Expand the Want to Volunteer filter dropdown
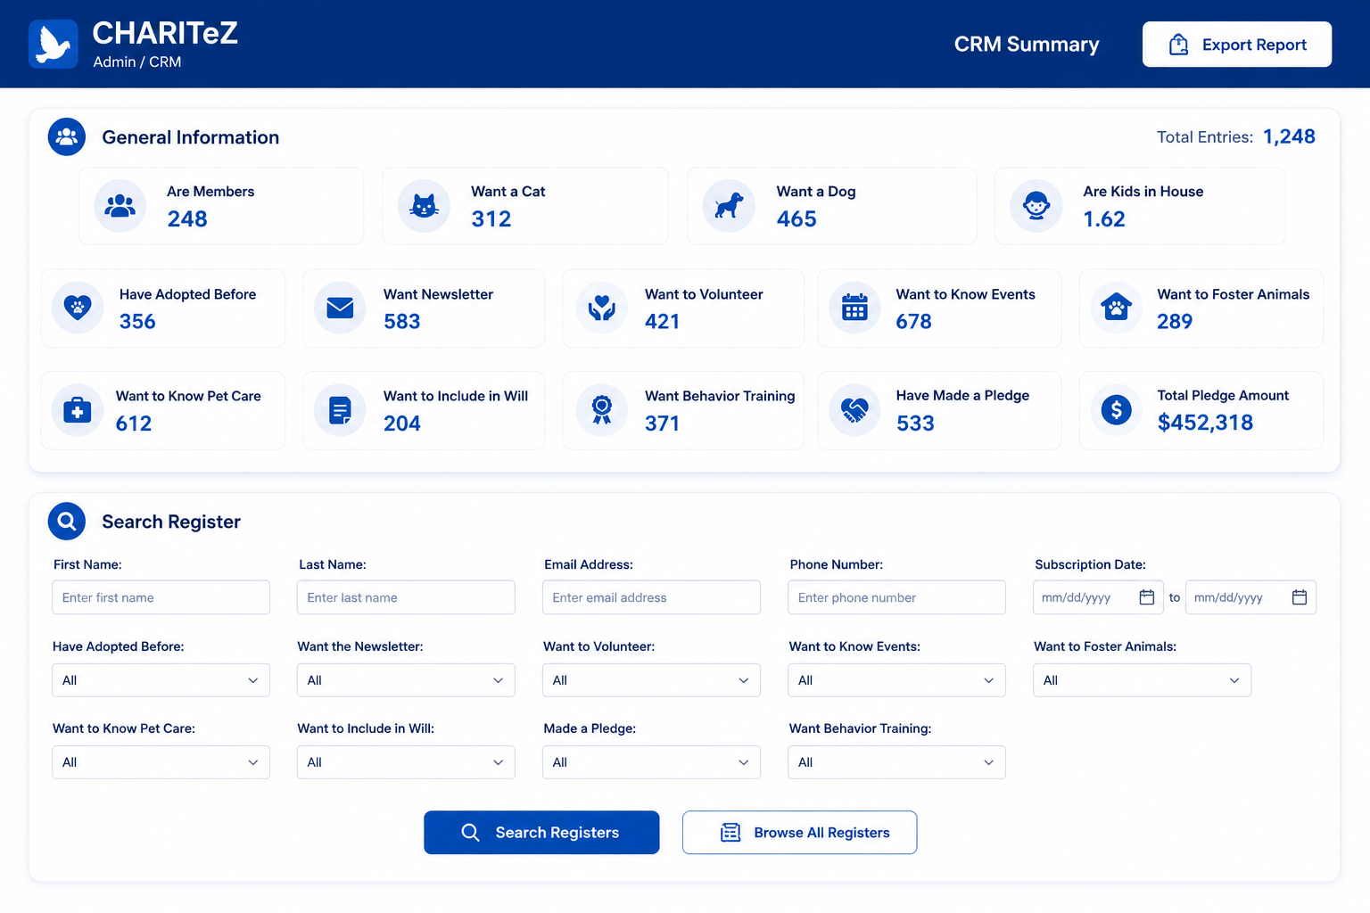 click(x=651, y=680)
